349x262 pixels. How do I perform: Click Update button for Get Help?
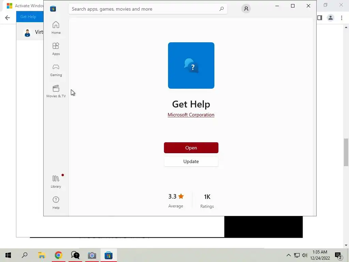pos(191,161)
